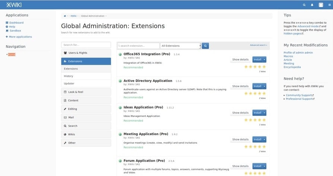333x176 pixels.
Task: Open Look & Feel admin section
Action: [x=86, y=92]
